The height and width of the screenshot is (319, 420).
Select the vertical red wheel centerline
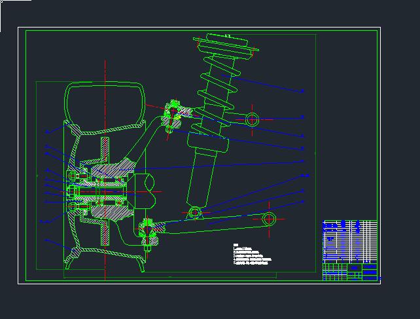coord(105,170)
